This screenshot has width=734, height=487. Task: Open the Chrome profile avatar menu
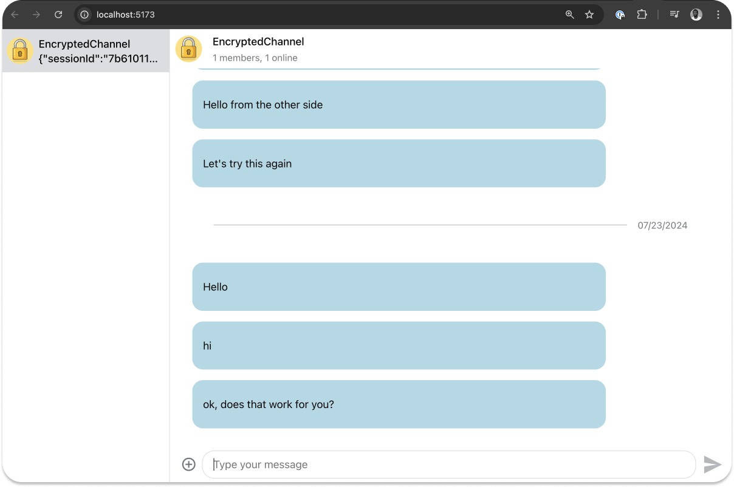(696, 15)
